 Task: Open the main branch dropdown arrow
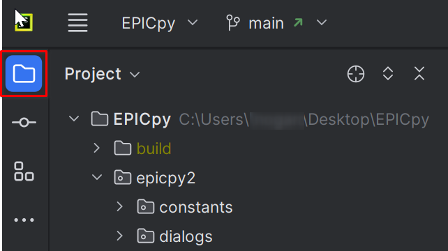click(x=322, y=22)
